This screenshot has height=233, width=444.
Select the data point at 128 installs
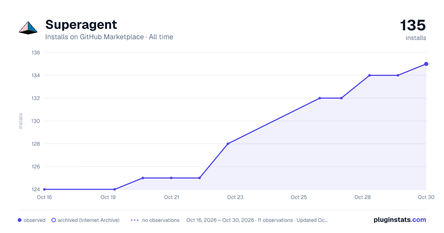click(x=228, y=144)
